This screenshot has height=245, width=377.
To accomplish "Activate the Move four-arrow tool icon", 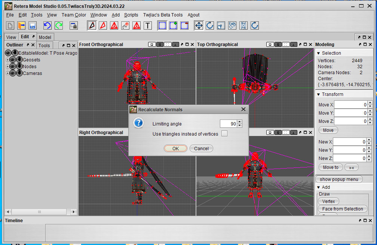I will tap(199, 25).
